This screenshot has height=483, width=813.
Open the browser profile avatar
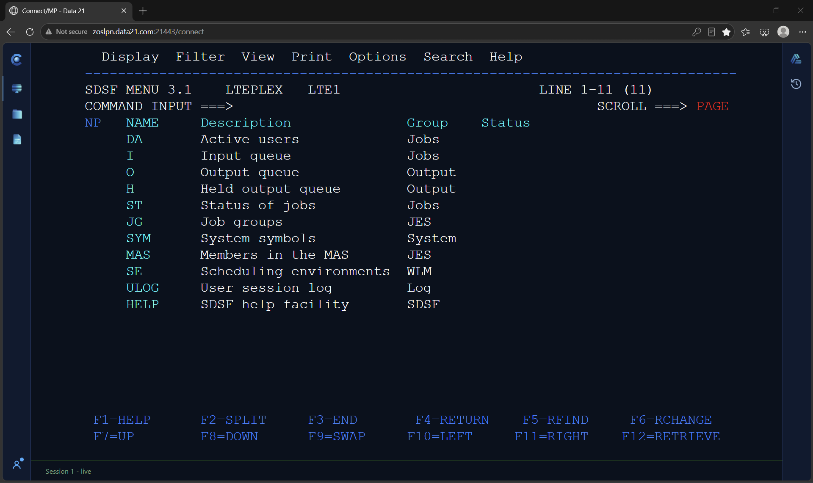[x=783, y=32]
